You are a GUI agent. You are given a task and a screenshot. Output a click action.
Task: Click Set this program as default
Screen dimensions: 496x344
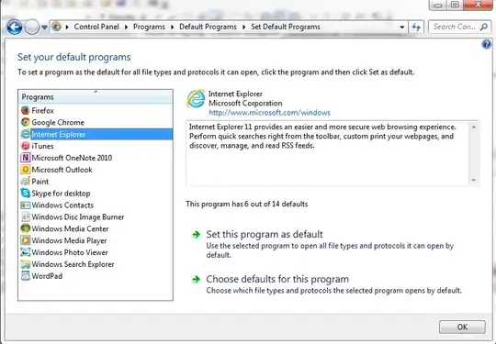click(x=265, y=235)
